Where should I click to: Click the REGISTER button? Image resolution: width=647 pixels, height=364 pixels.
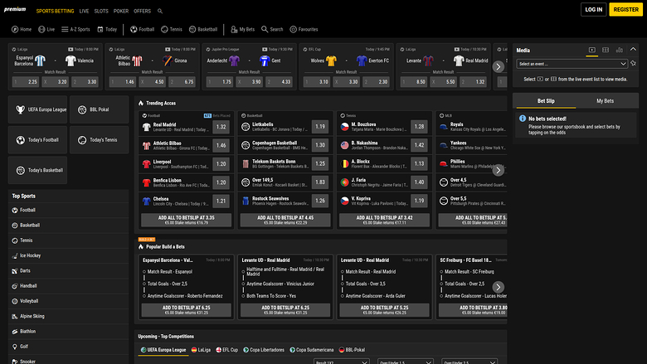coord(626,9)
